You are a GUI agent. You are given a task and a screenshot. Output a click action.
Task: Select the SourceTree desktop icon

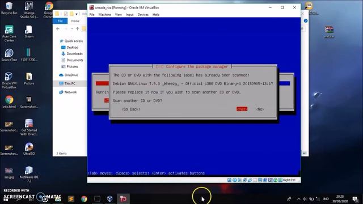pos(9,55)
